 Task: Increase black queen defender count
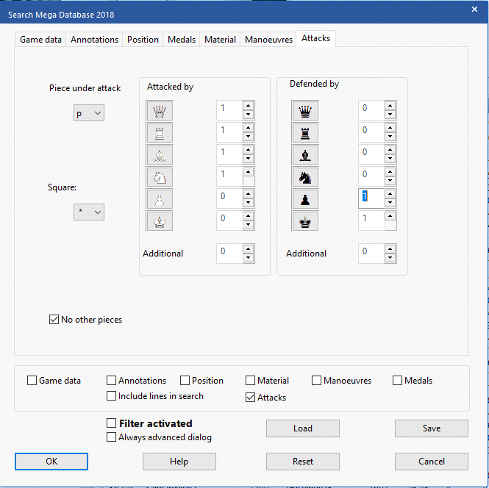(x=390, y=106)
